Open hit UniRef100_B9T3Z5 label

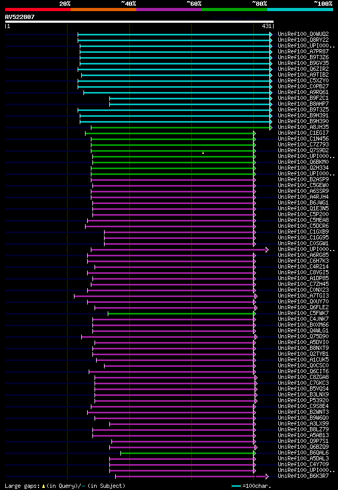click(303, 110)
